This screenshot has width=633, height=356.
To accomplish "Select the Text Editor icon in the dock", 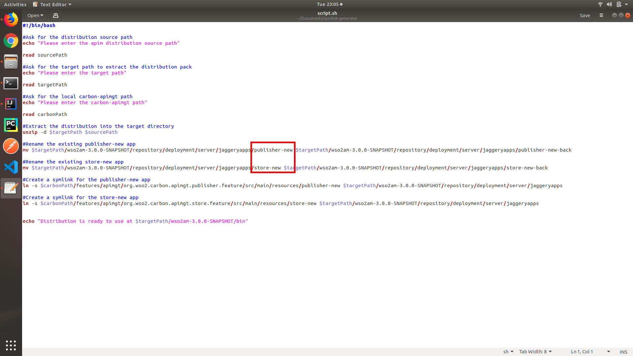I will click(11, 188).
